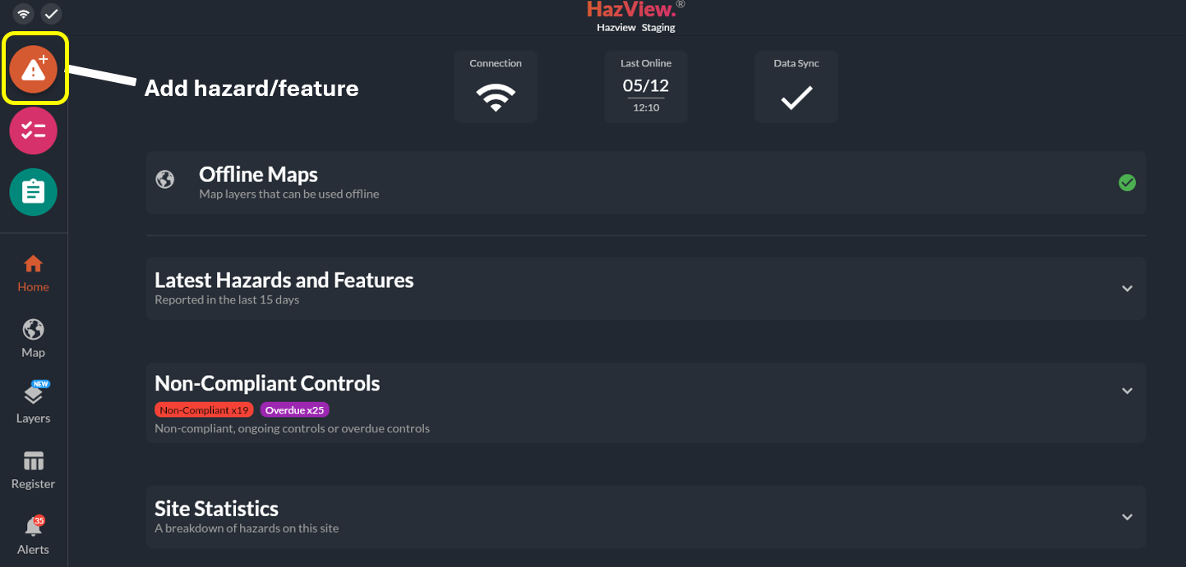Click the purple Overdue x25 badge
This screenshot has width=1186, height=567.
pos(294,410)
